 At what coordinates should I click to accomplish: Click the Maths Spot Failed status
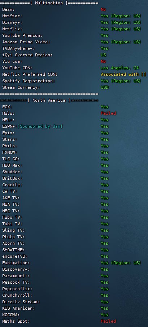(108, 321)
